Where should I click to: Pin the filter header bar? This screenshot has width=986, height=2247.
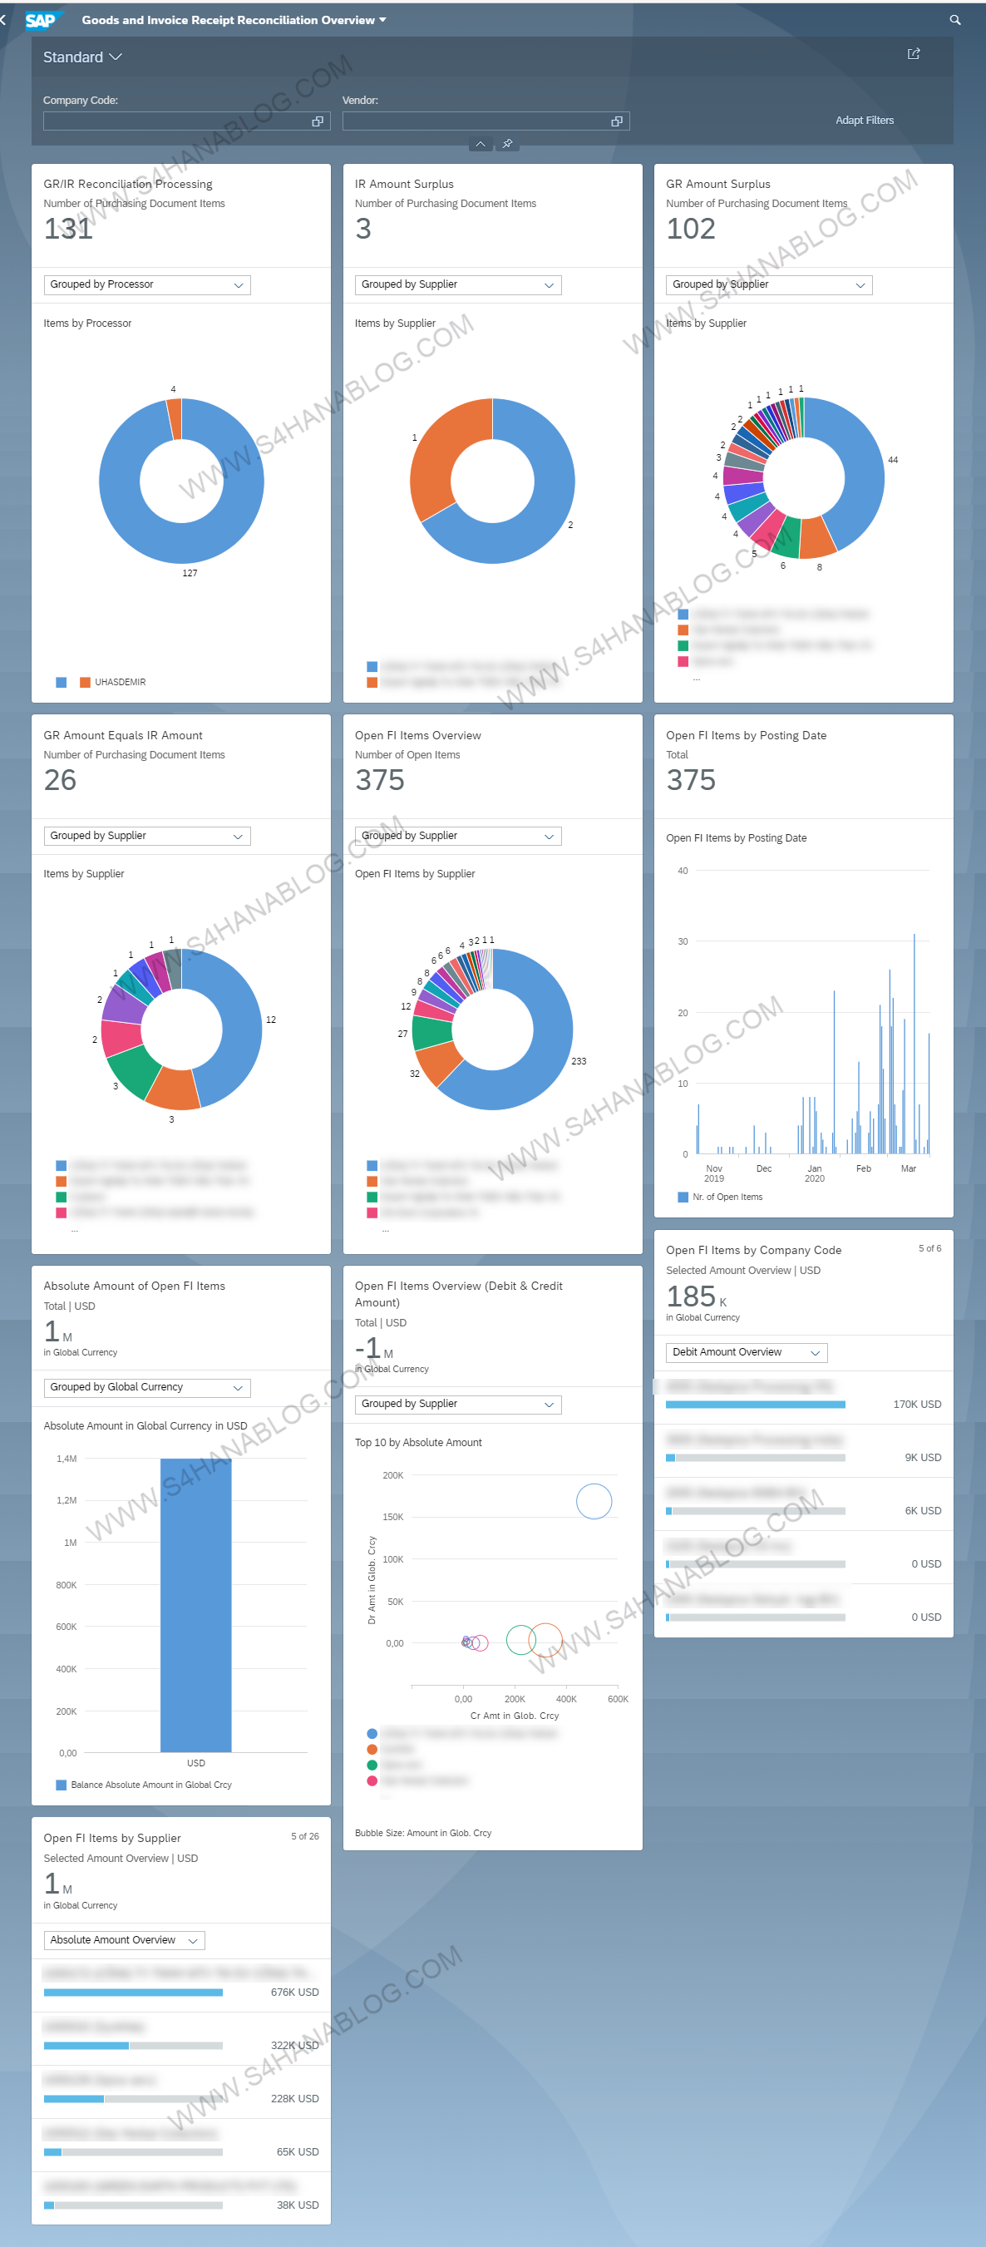[506, 144]
